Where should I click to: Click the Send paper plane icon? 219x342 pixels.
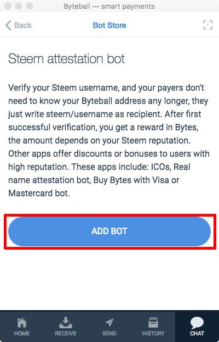pos(109,323)
